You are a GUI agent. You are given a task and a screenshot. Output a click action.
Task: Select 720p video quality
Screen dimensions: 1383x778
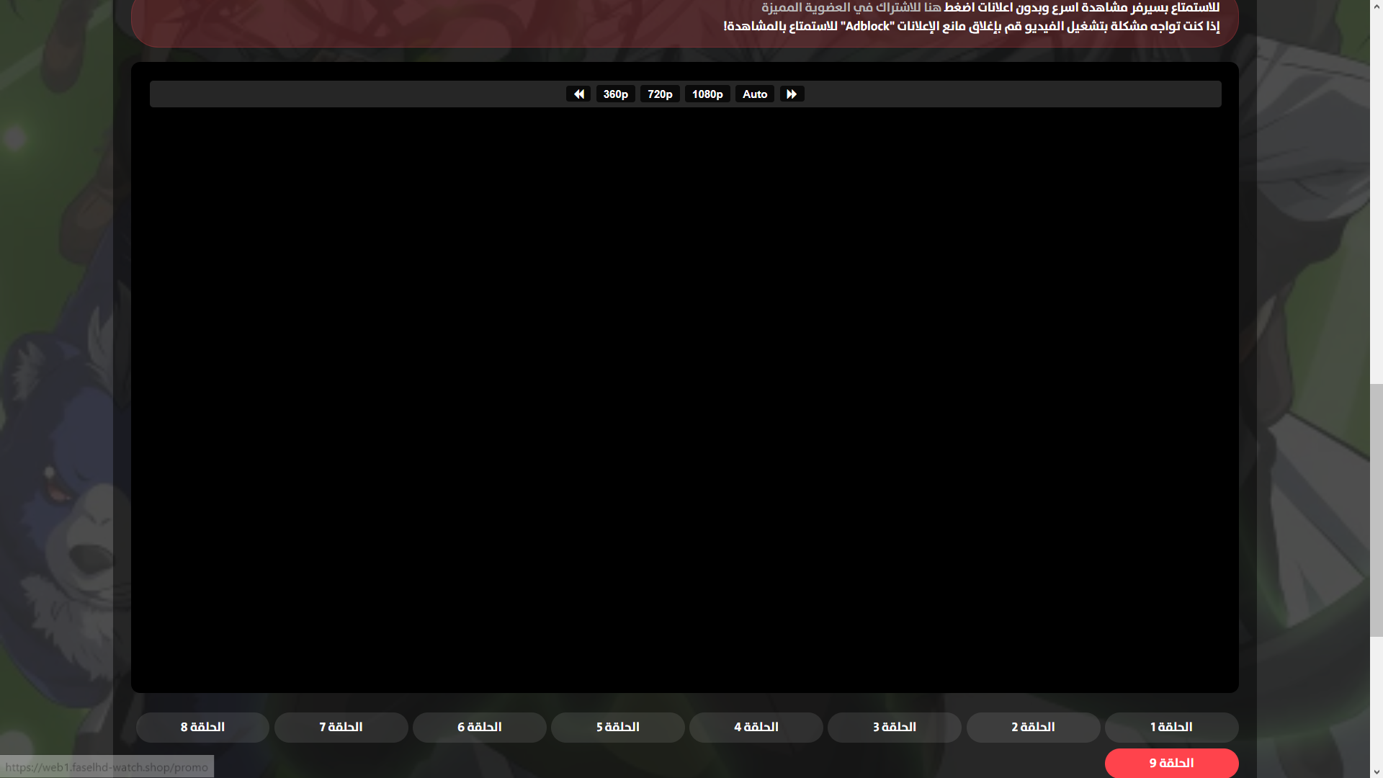click(660, 94)
